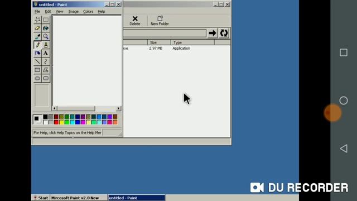This screenshot has width=357, height=201.
Task: Click the Paint drawing canvas
Action: point(87,60)
